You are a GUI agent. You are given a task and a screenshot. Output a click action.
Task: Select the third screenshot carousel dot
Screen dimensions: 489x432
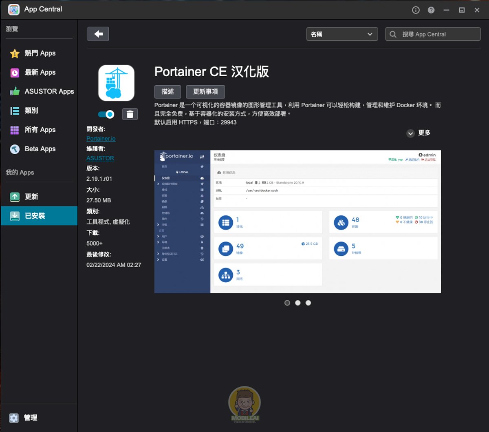tap(308, 303)
